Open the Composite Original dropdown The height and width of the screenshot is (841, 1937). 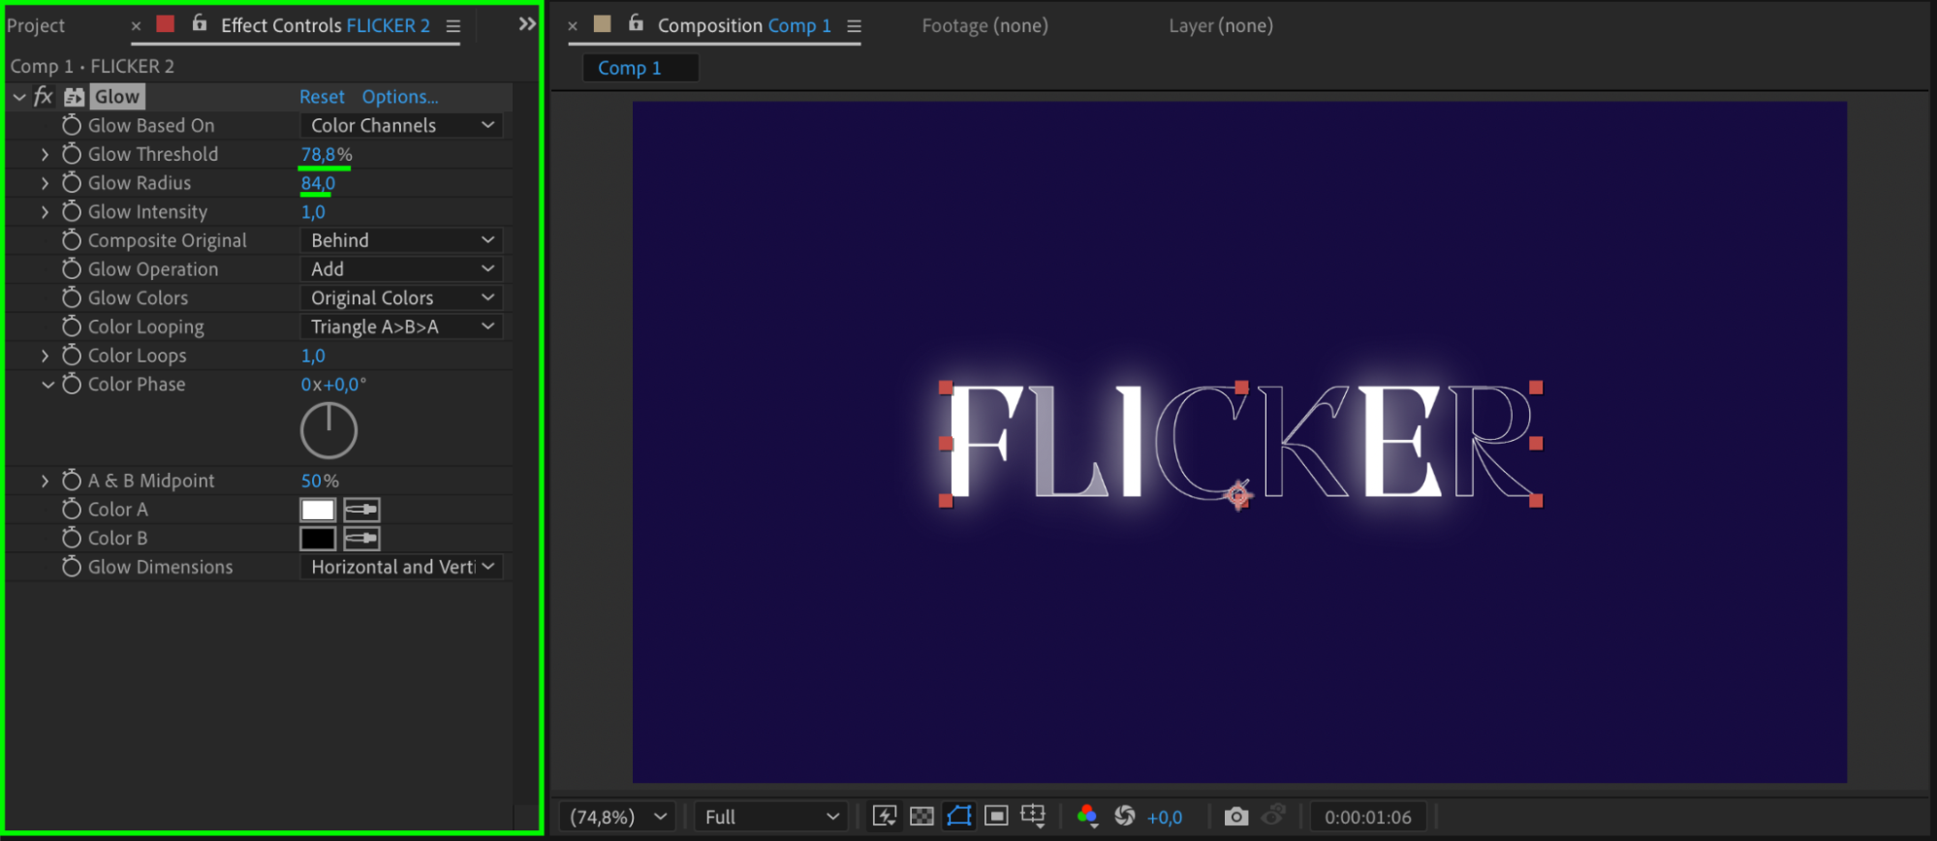401,240
